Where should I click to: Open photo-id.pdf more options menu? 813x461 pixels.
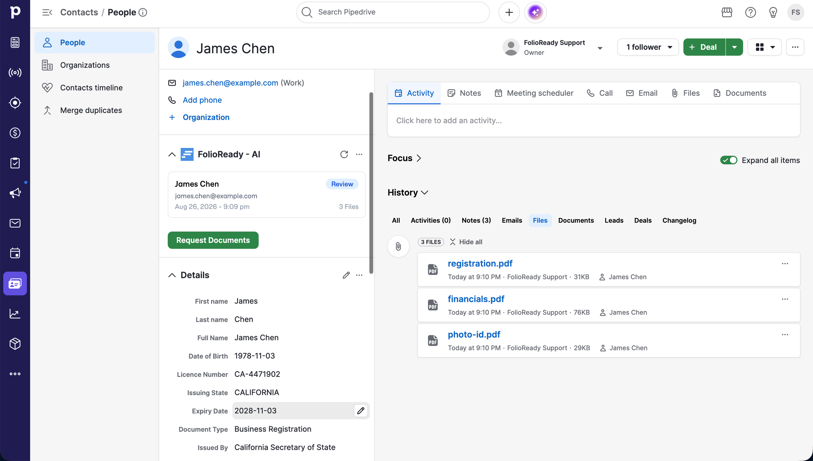tap(785, 334)
